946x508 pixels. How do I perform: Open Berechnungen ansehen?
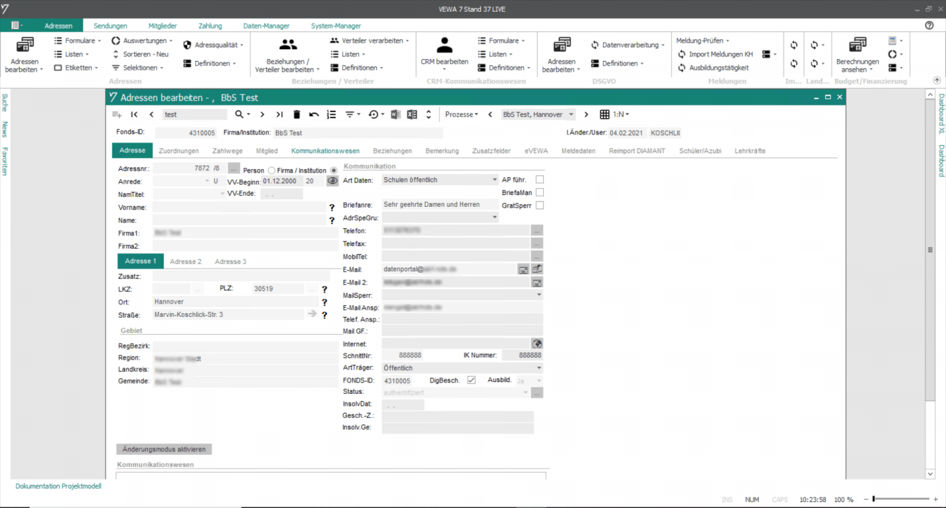[857, 54]
